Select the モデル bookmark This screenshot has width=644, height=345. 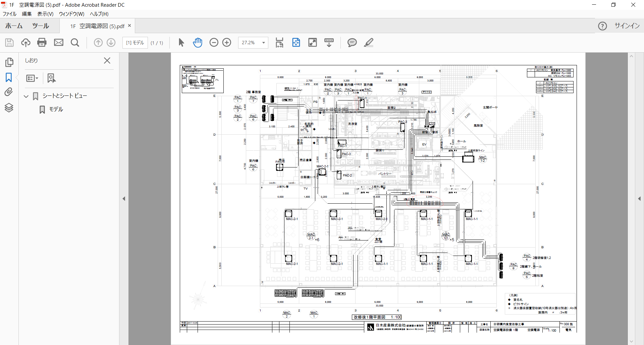56,109
